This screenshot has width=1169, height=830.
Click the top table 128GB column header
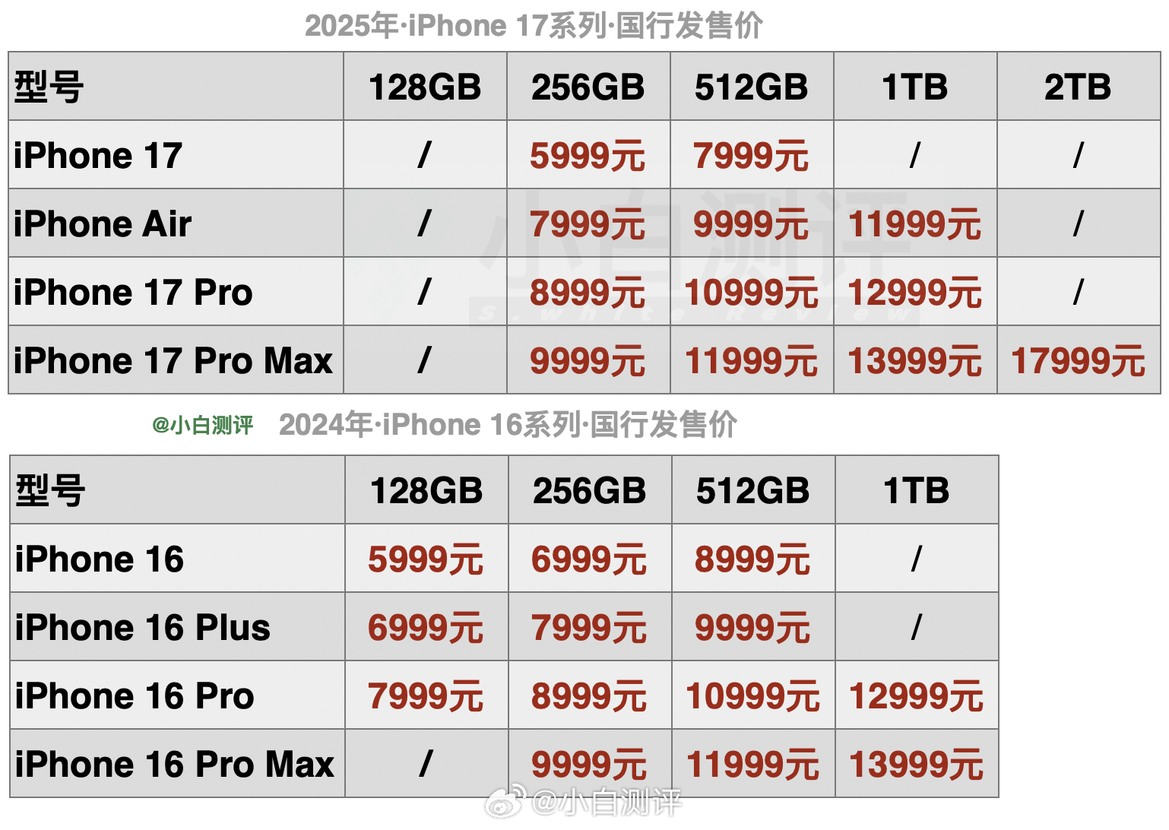point(425,87)
